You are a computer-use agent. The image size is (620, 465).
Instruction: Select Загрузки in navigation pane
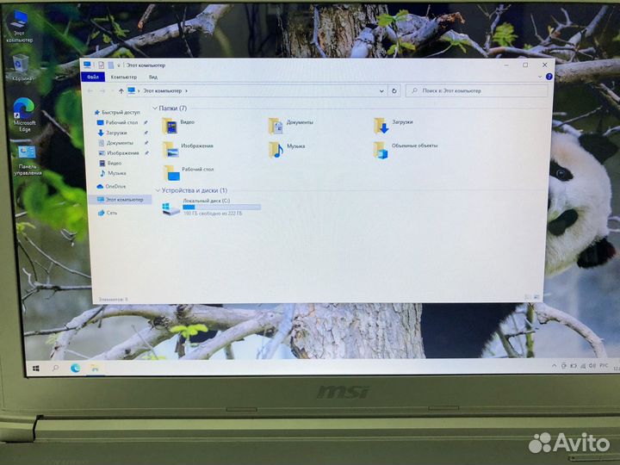point(112,133)
